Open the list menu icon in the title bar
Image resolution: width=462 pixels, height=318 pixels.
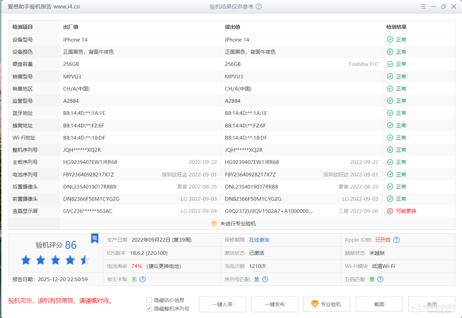point(423,6)
